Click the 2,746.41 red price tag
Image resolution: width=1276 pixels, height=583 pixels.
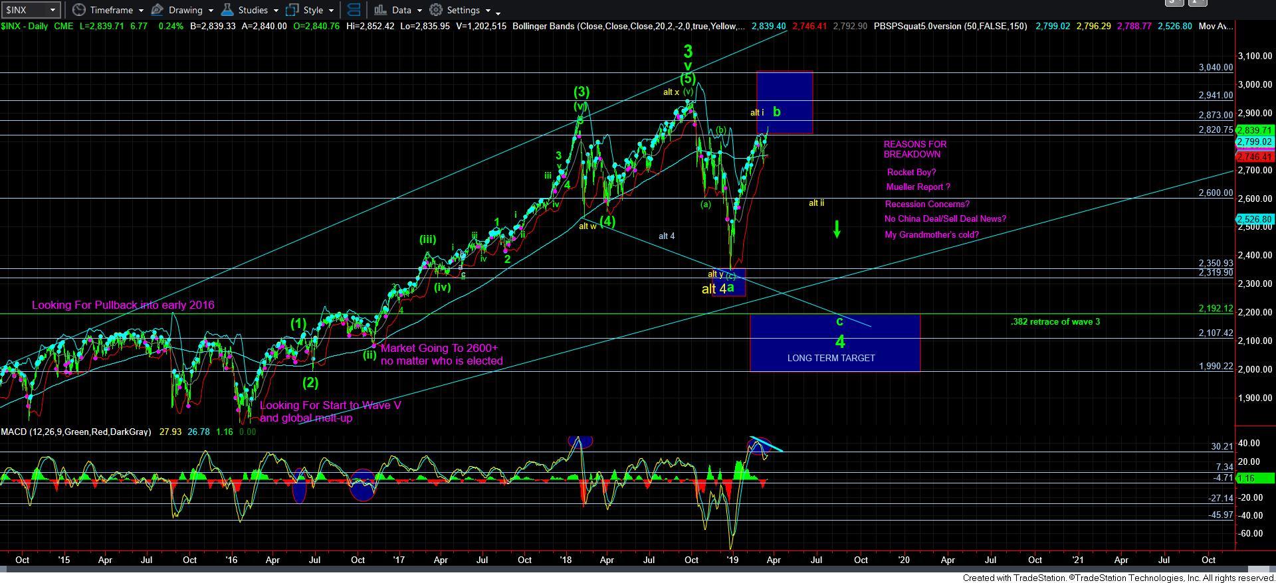[1254, 157]
